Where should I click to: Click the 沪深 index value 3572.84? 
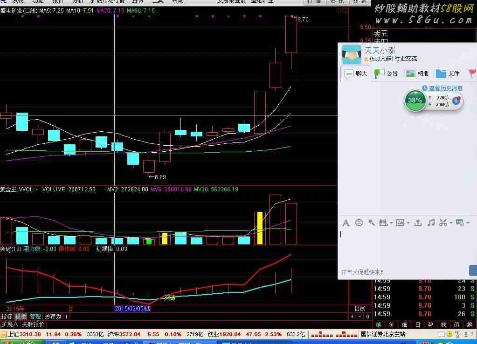[130, 334]
